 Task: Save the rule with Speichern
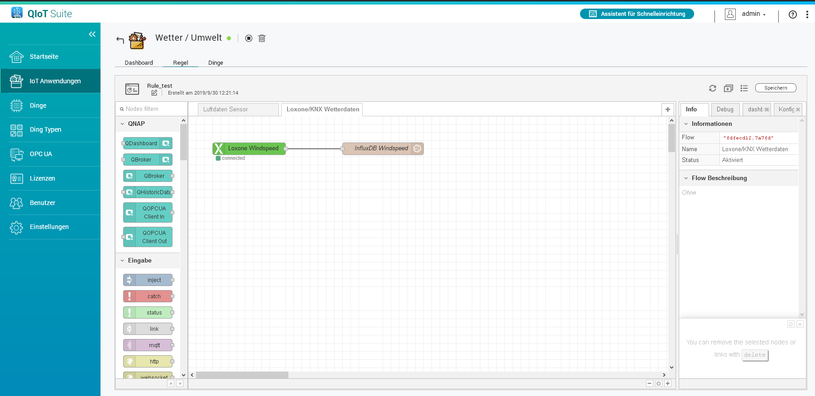pyautogui.click(x=776, y=88)
